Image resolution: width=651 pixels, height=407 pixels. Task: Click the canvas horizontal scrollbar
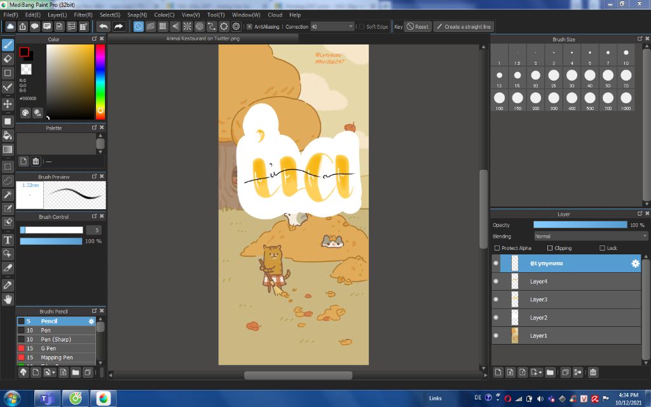(x=298, y=375)
